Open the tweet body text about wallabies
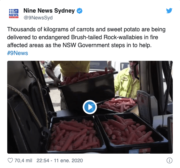Screen dimensions: 180x168 tap(86, 41)
